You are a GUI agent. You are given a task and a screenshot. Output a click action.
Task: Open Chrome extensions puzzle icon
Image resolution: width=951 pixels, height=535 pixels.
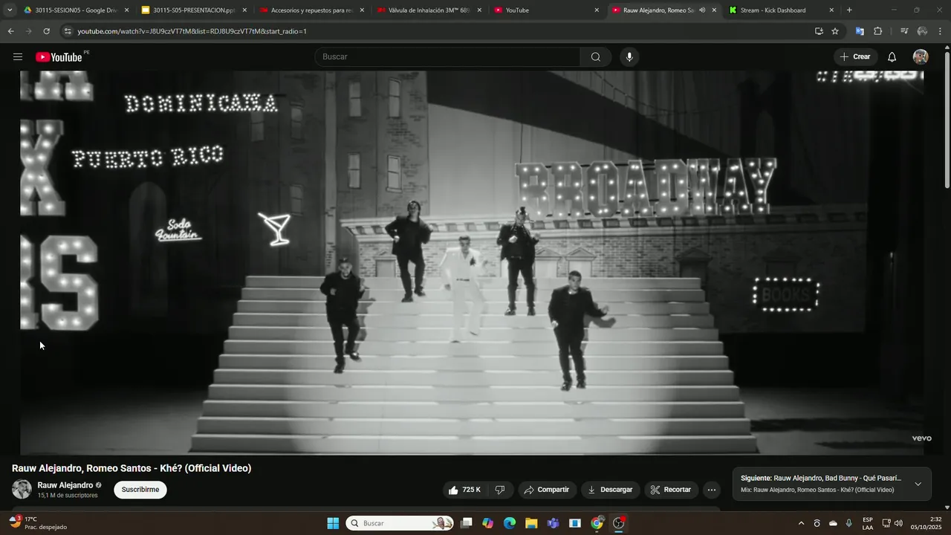coord(877,31)
